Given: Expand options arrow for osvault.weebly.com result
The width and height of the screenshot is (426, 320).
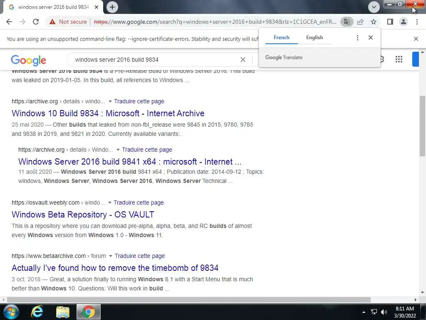Looking at the screenshot, I should [110, 202].
